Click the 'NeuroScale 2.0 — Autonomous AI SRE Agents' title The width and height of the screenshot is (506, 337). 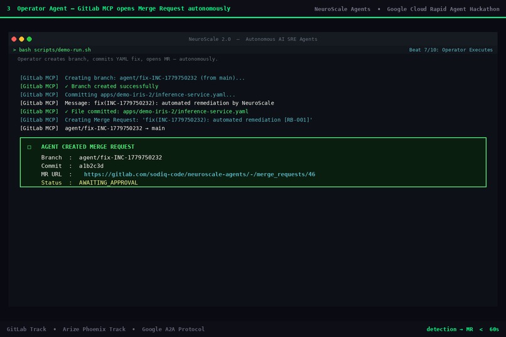click(x=252, y=39)
